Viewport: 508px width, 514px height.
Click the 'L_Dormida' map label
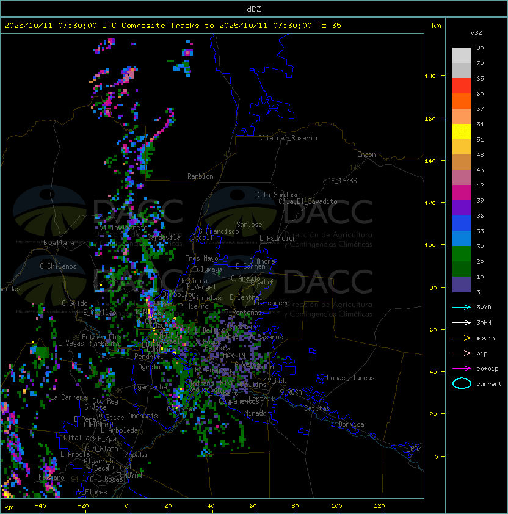click(347, 424)
